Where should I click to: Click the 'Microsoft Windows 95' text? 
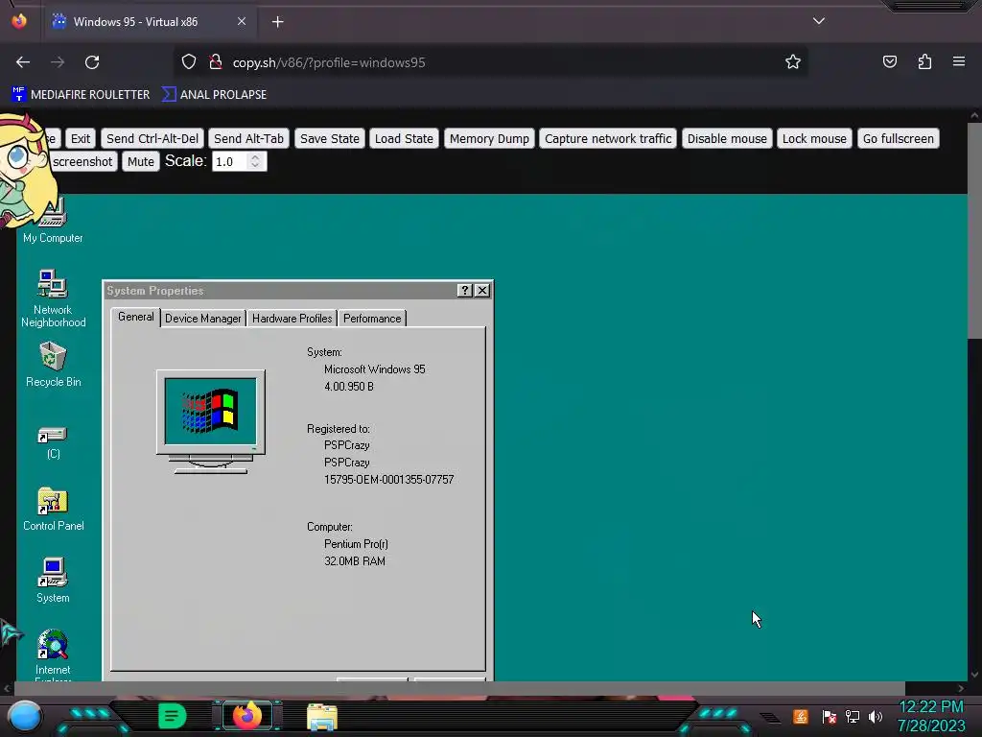(x=375, y=369)
